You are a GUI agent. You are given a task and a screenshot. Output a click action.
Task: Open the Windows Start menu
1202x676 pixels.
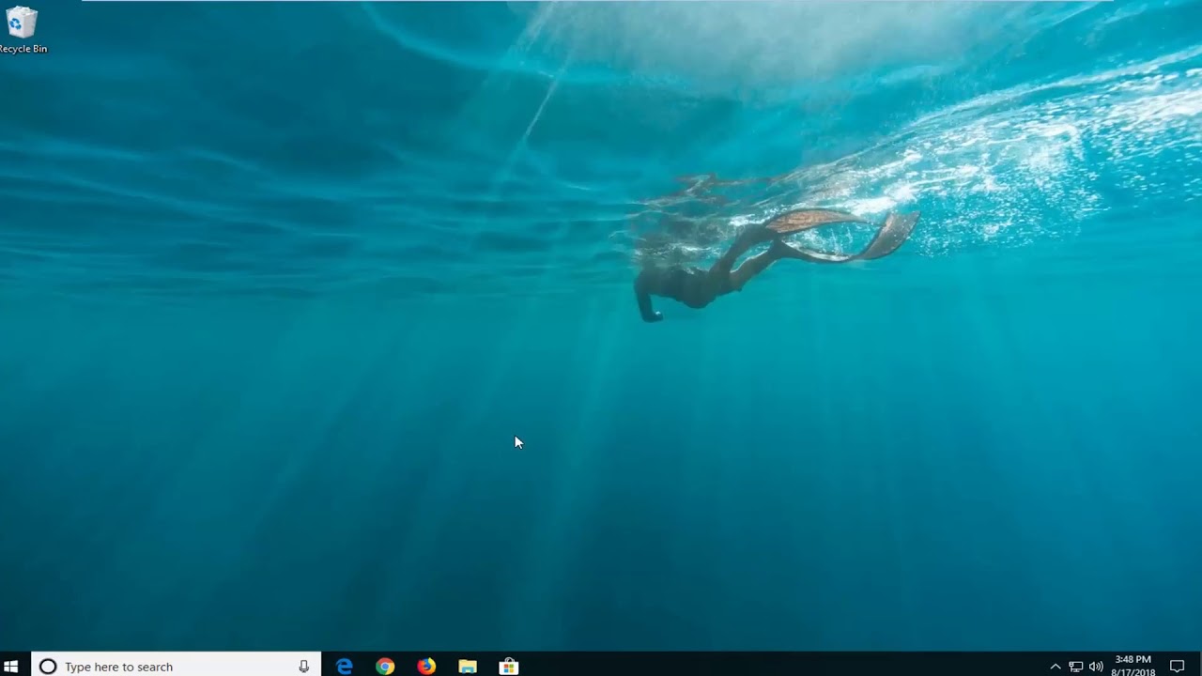[x=11, y=666]
